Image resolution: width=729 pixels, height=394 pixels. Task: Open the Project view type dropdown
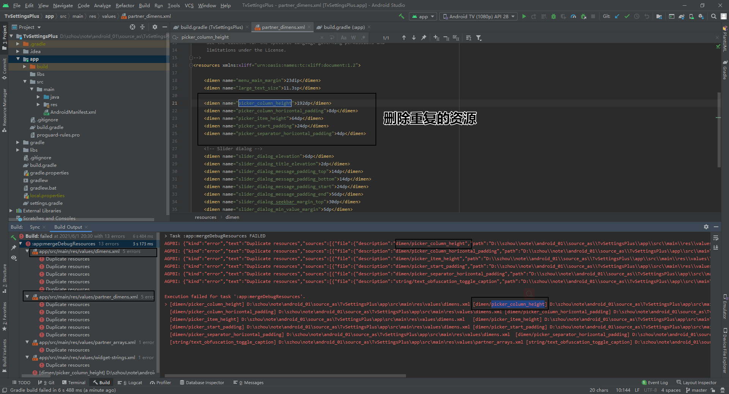pyautogui.click(x=26, y=27)
